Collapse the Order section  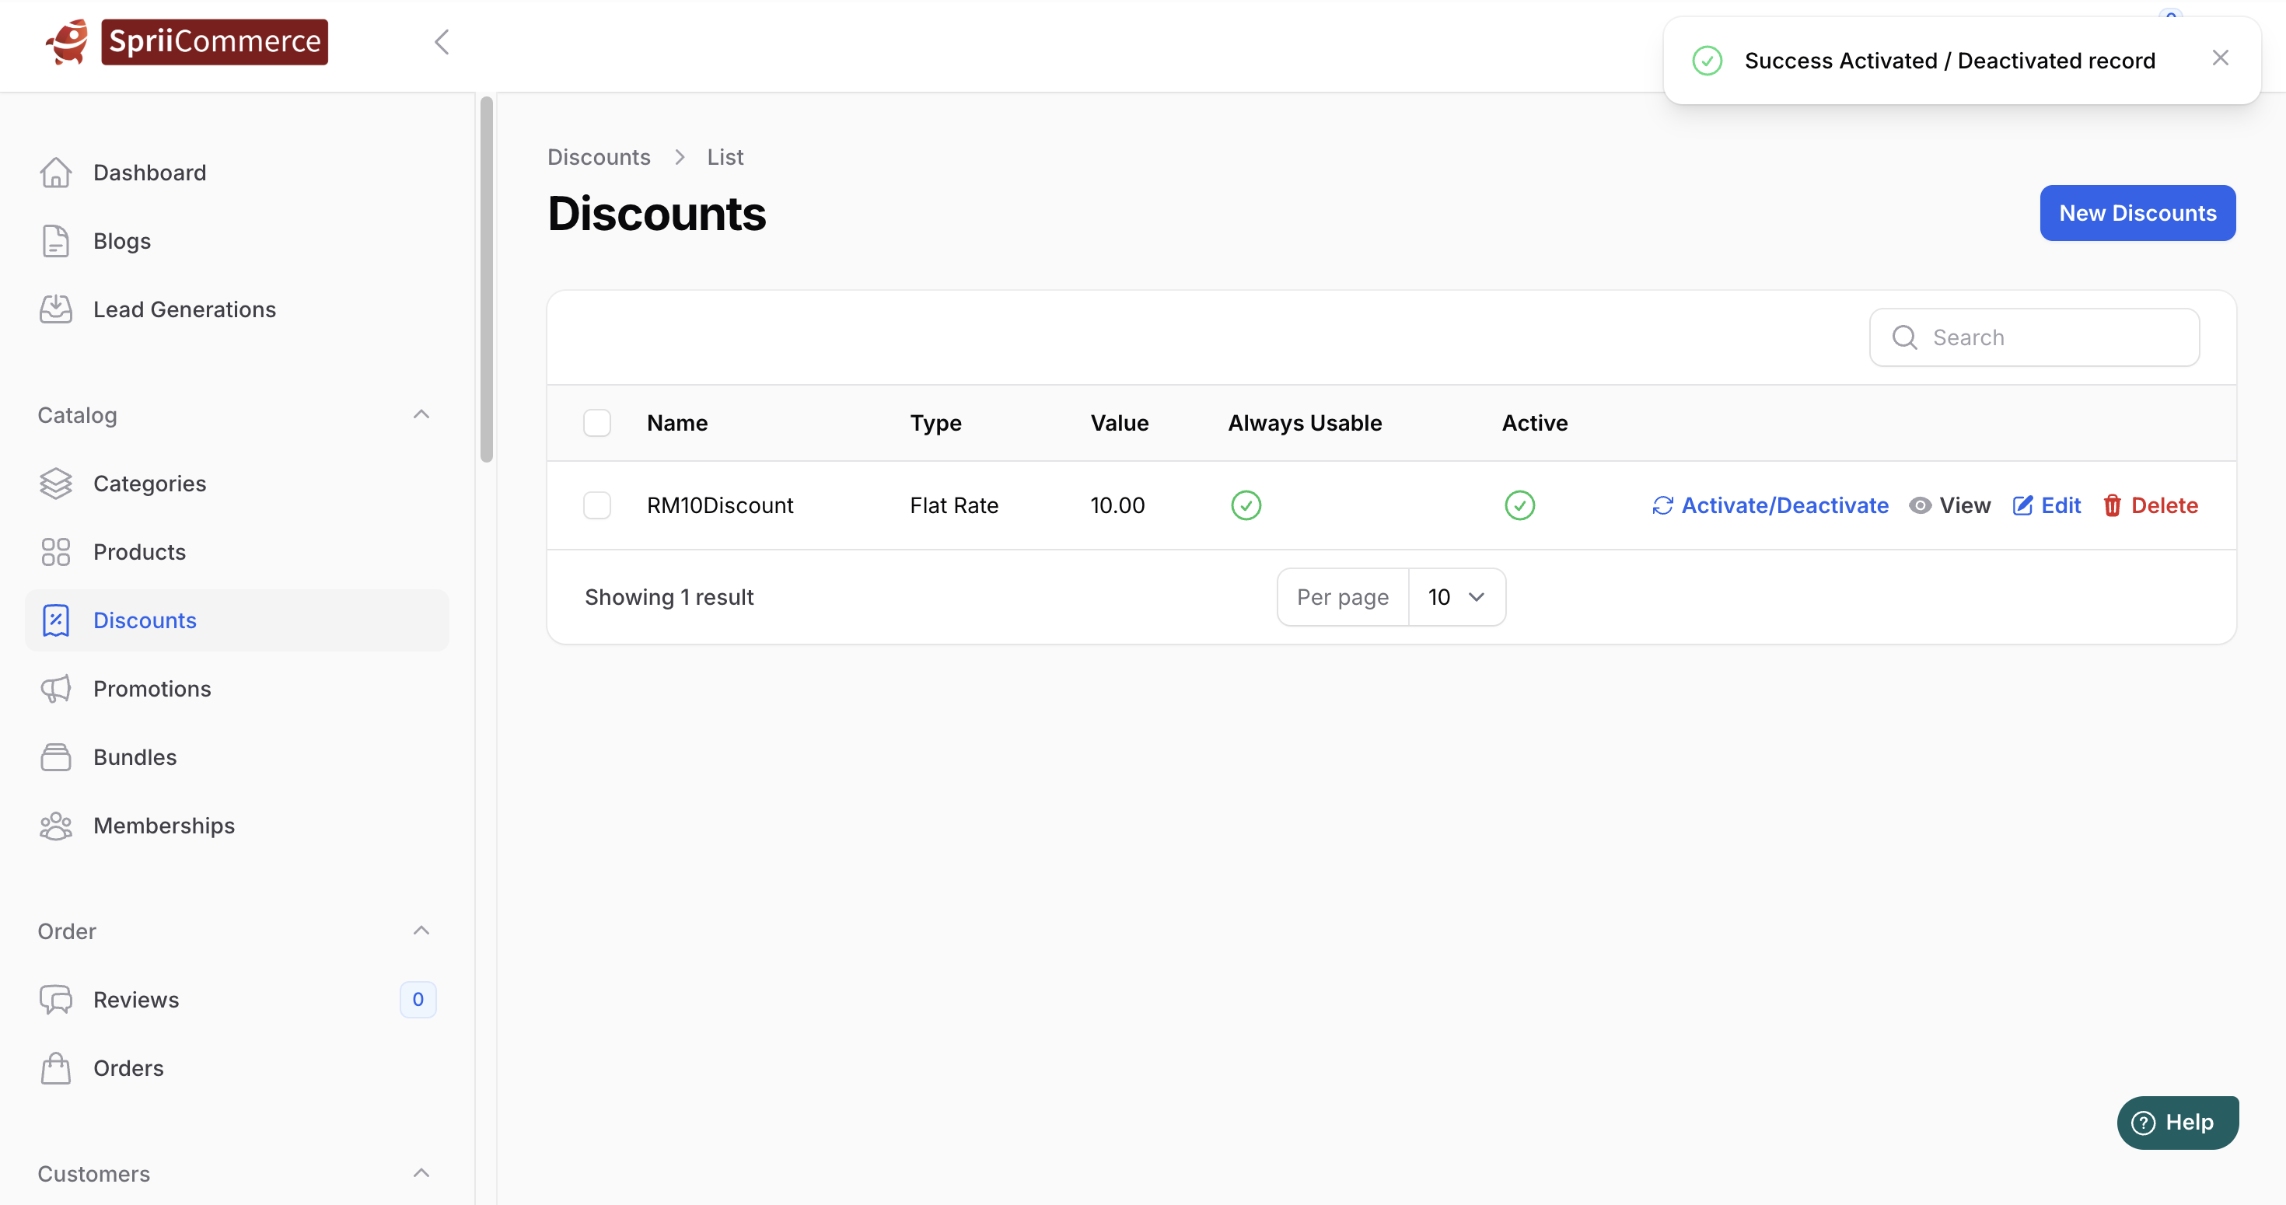(421, 931)
